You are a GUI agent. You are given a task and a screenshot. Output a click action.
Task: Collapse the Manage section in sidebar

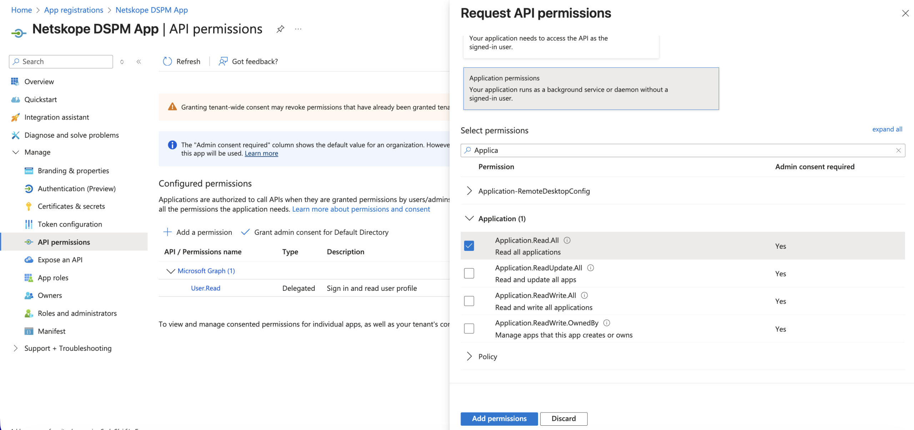click(15, 152)
